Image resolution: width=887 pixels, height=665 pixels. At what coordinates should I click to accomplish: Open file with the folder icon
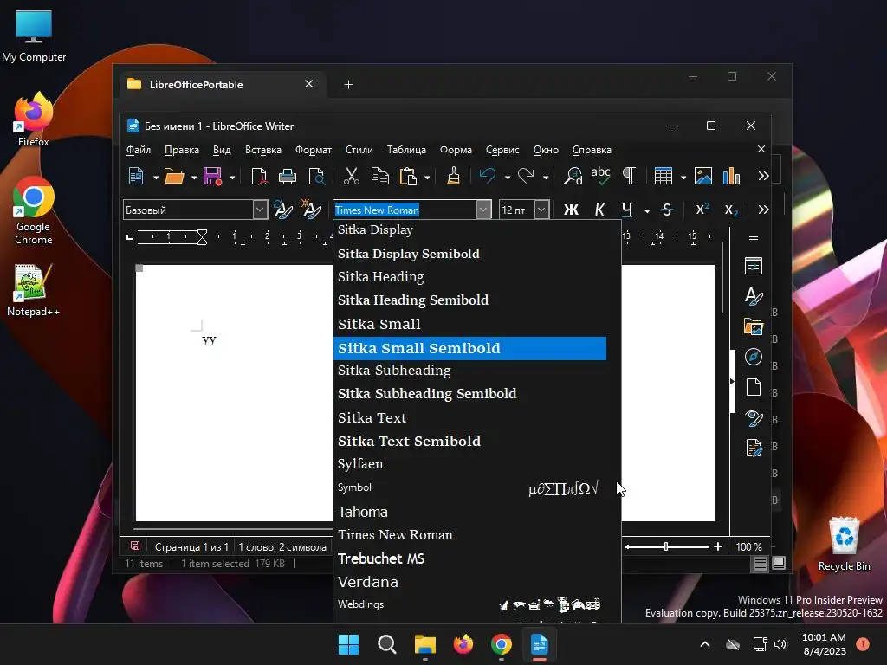[174, 177]
